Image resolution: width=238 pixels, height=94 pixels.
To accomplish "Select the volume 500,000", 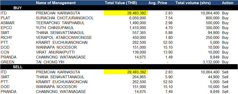I will 212,23.
